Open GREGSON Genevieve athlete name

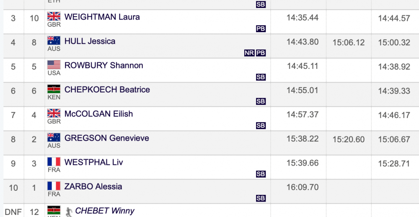pyautogui.click(x=106, y=138)
